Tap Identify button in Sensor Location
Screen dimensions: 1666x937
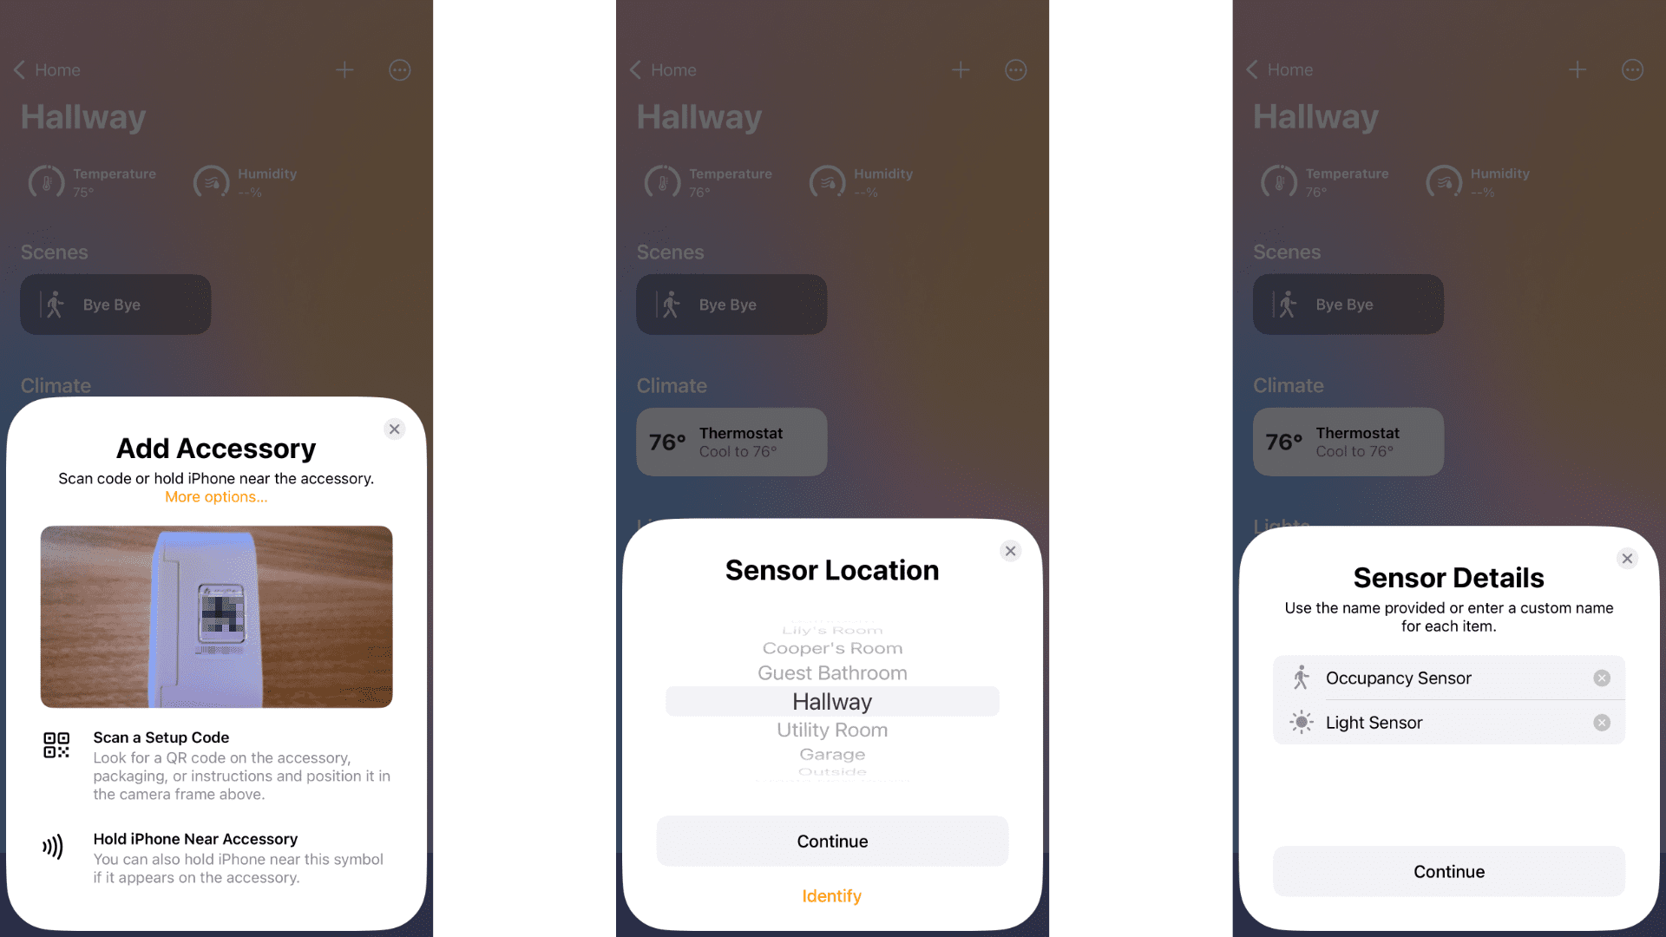pos(832,896)
